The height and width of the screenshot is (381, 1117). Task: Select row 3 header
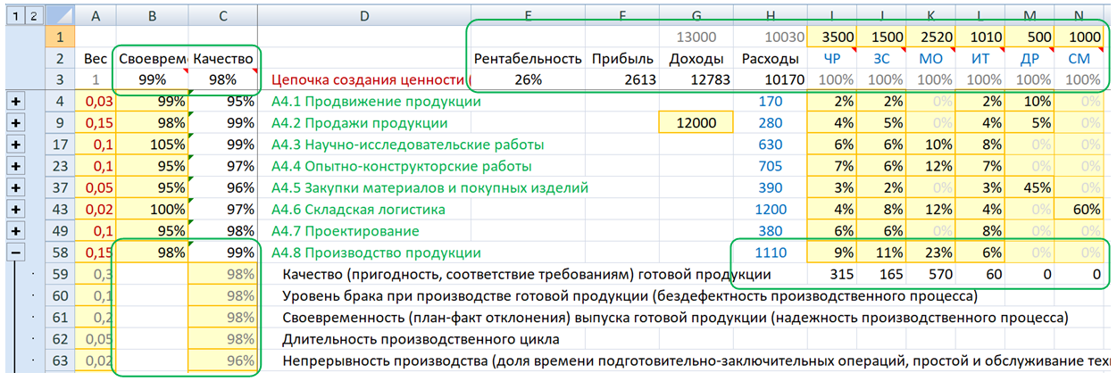[x=60, y=79]
